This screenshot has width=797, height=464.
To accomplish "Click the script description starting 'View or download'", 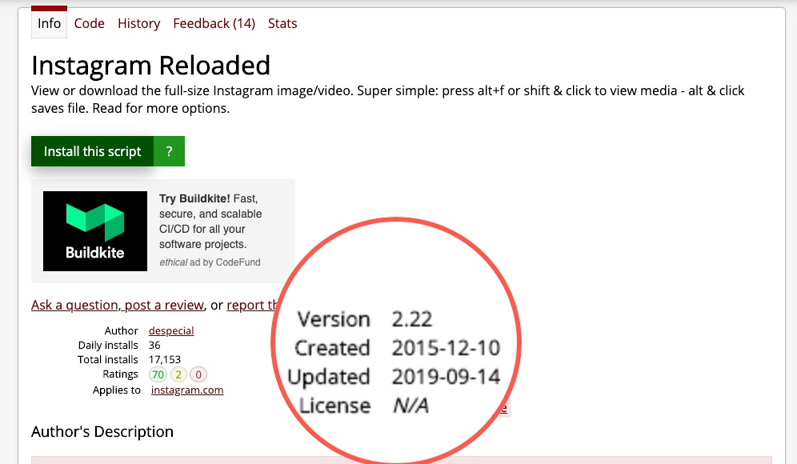I will [388, 99].
